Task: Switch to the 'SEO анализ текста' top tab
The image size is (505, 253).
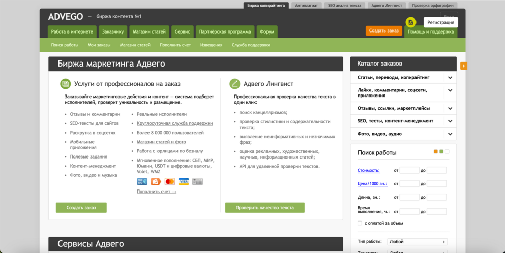Action: click(344, 6)
